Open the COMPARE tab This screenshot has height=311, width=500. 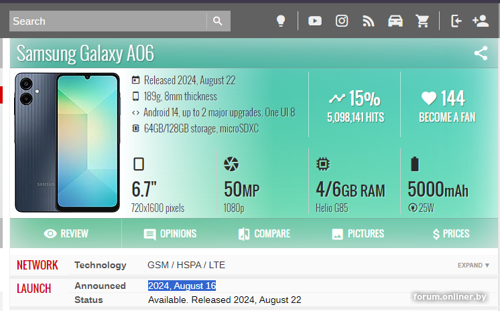pos(264,233)
